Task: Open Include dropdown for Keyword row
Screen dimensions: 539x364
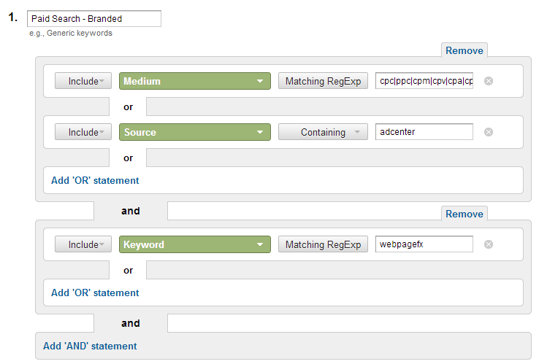Action: (83, 244)
